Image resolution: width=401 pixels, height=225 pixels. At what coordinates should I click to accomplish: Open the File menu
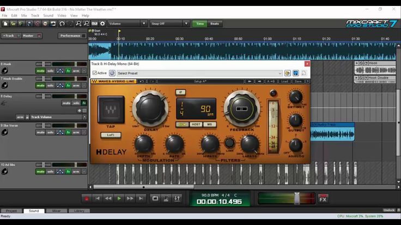click(x=4, y=16)
